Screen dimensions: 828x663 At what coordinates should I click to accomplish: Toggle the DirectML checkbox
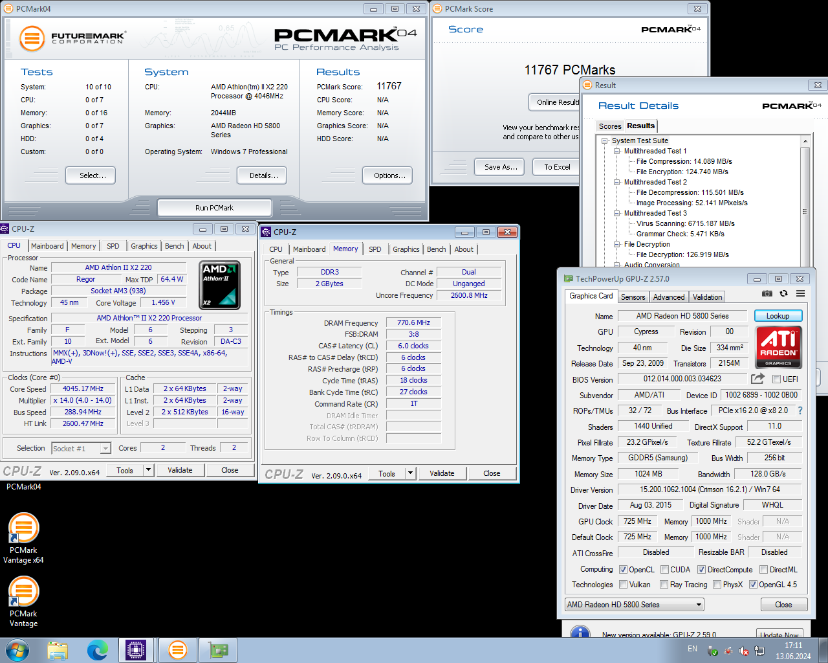coord(763,570)
